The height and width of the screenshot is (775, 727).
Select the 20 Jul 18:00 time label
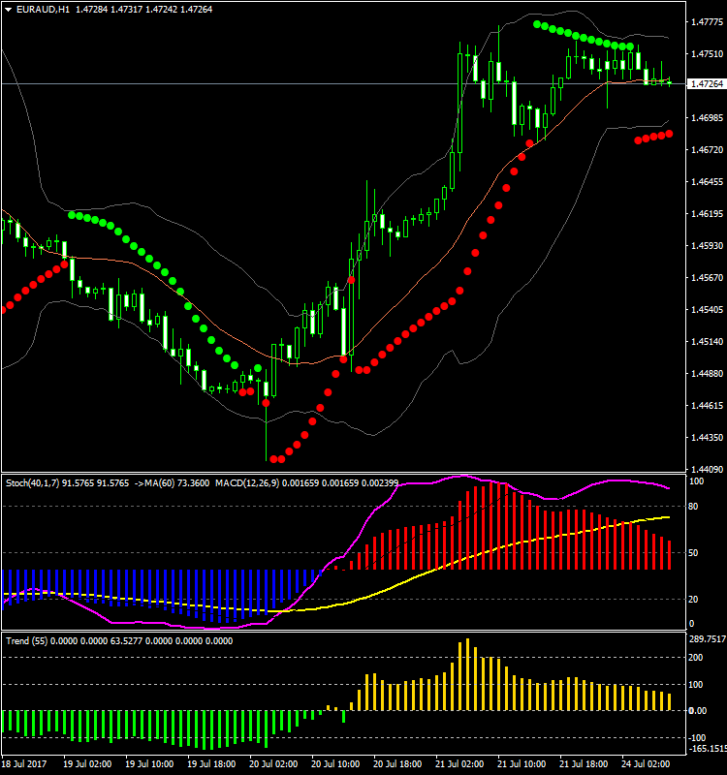coord(397,764)
